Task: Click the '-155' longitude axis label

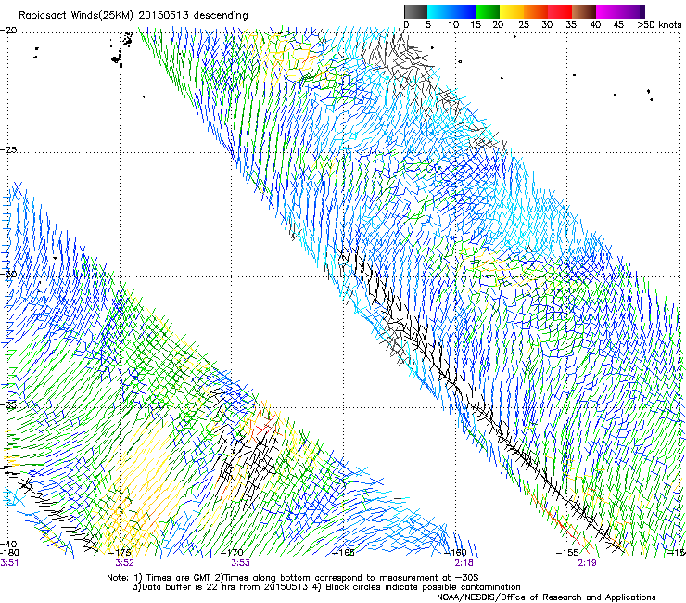Action: click(x=567, y=553)
